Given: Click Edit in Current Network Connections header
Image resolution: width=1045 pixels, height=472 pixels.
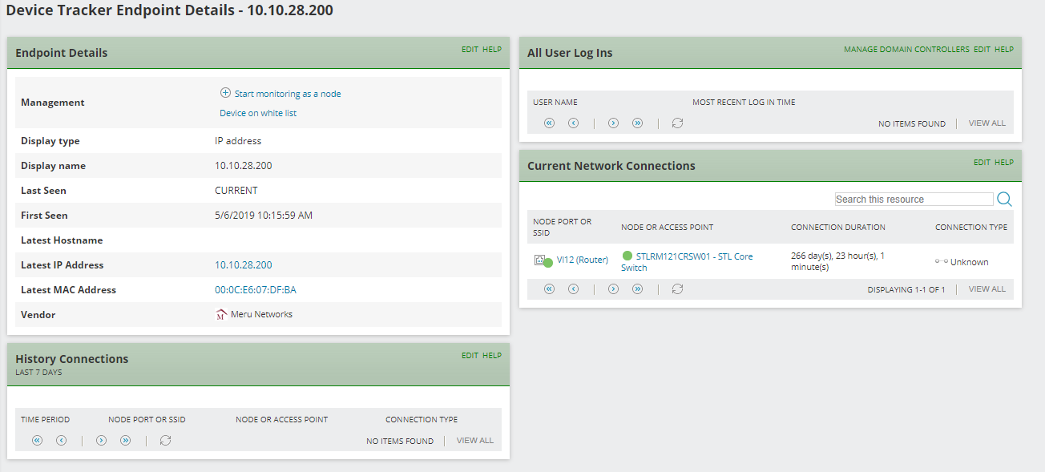Looking at the screenshot, I should pos(982,163).
